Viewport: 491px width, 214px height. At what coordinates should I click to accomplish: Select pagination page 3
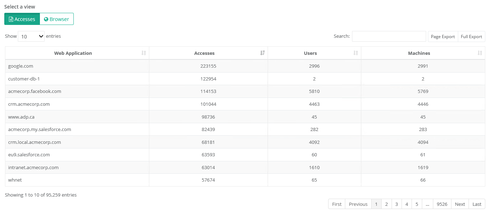click(397, 204)
